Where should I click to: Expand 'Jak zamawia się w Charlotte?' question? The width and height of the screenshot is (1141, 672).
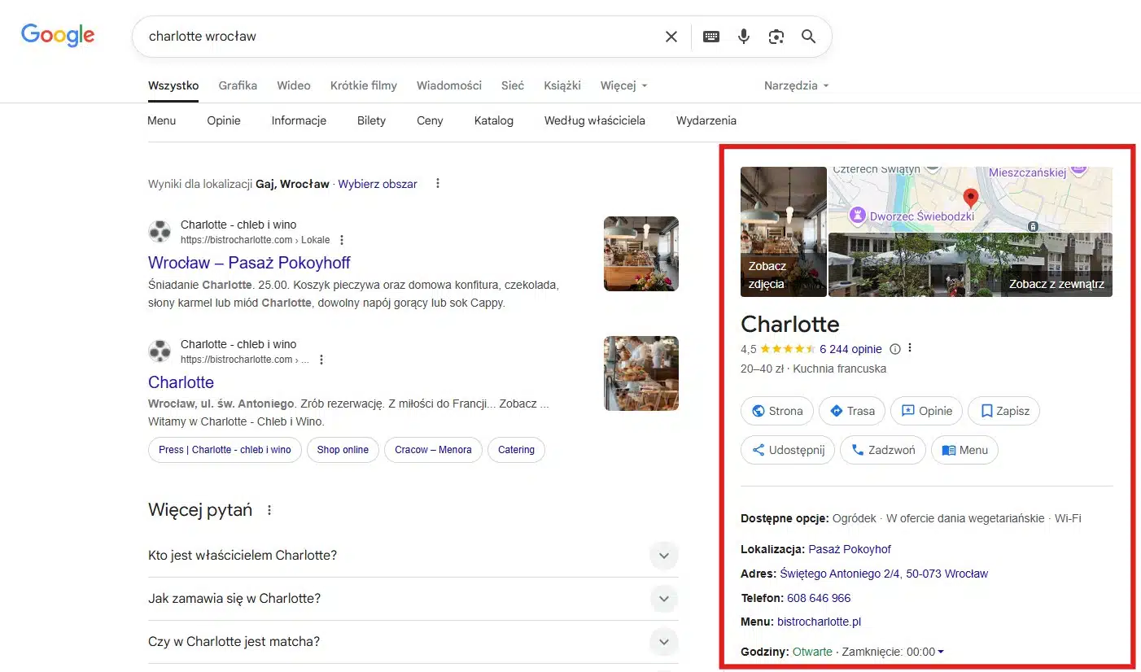pyautogui.click(x=663, y=599)
